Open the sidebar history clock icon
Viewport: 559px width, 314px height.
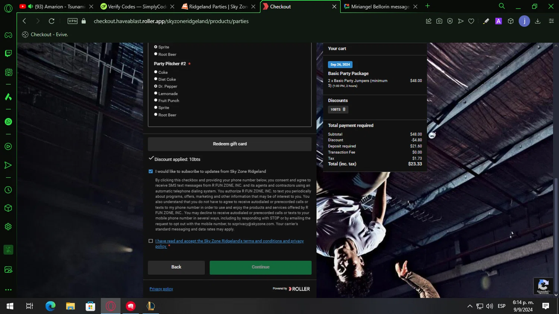point(8,190)
